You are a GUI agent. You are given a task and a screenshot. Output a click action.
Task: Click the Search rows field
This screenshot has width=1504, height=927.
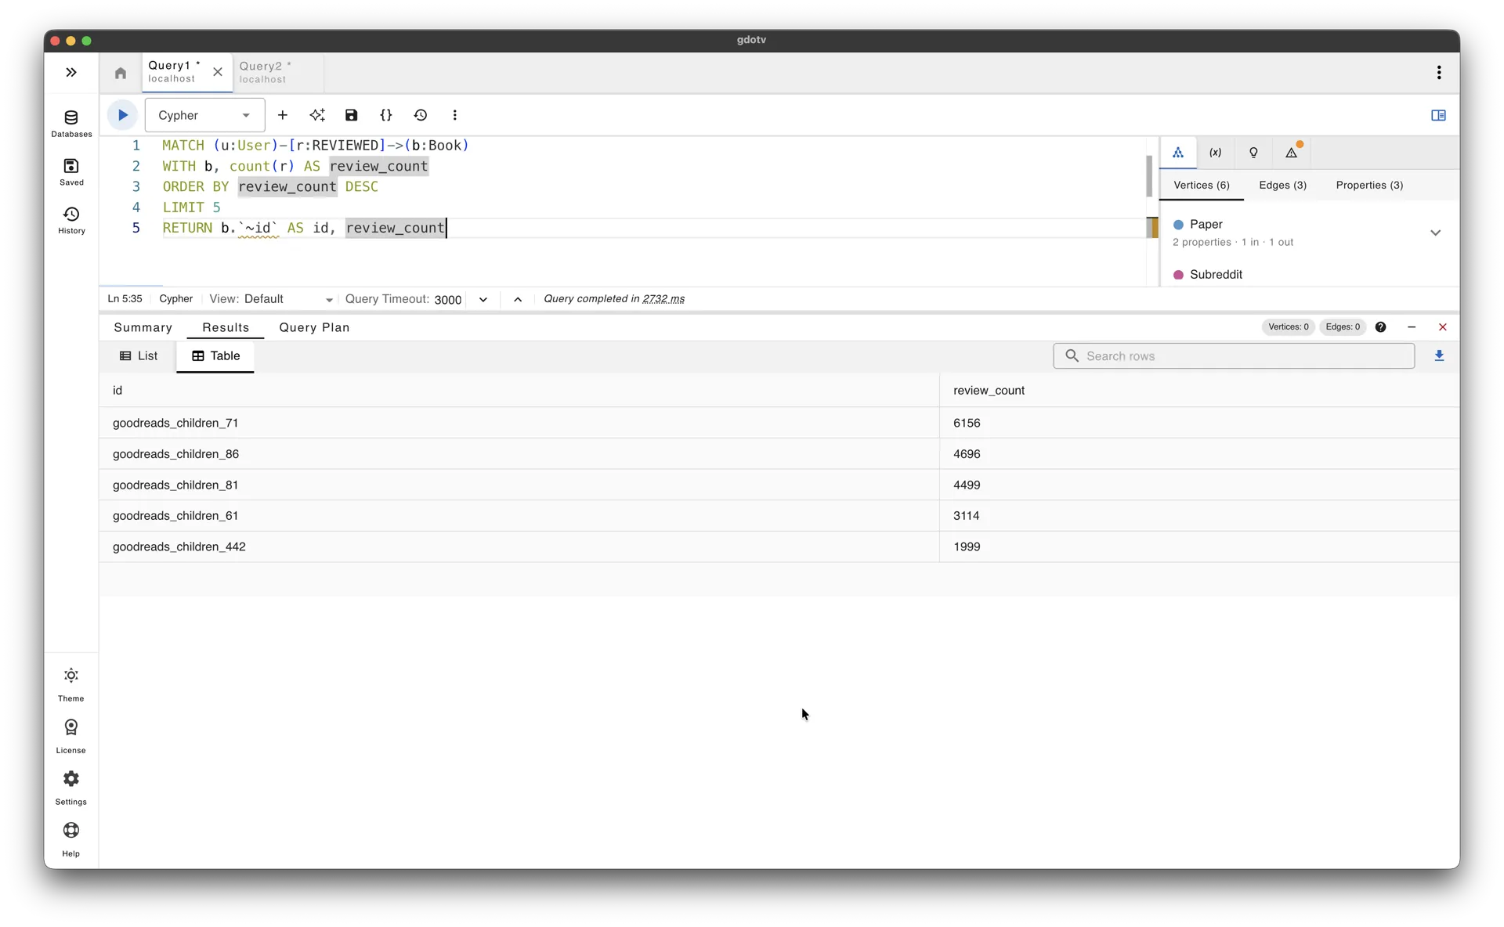coord(1234,356)
